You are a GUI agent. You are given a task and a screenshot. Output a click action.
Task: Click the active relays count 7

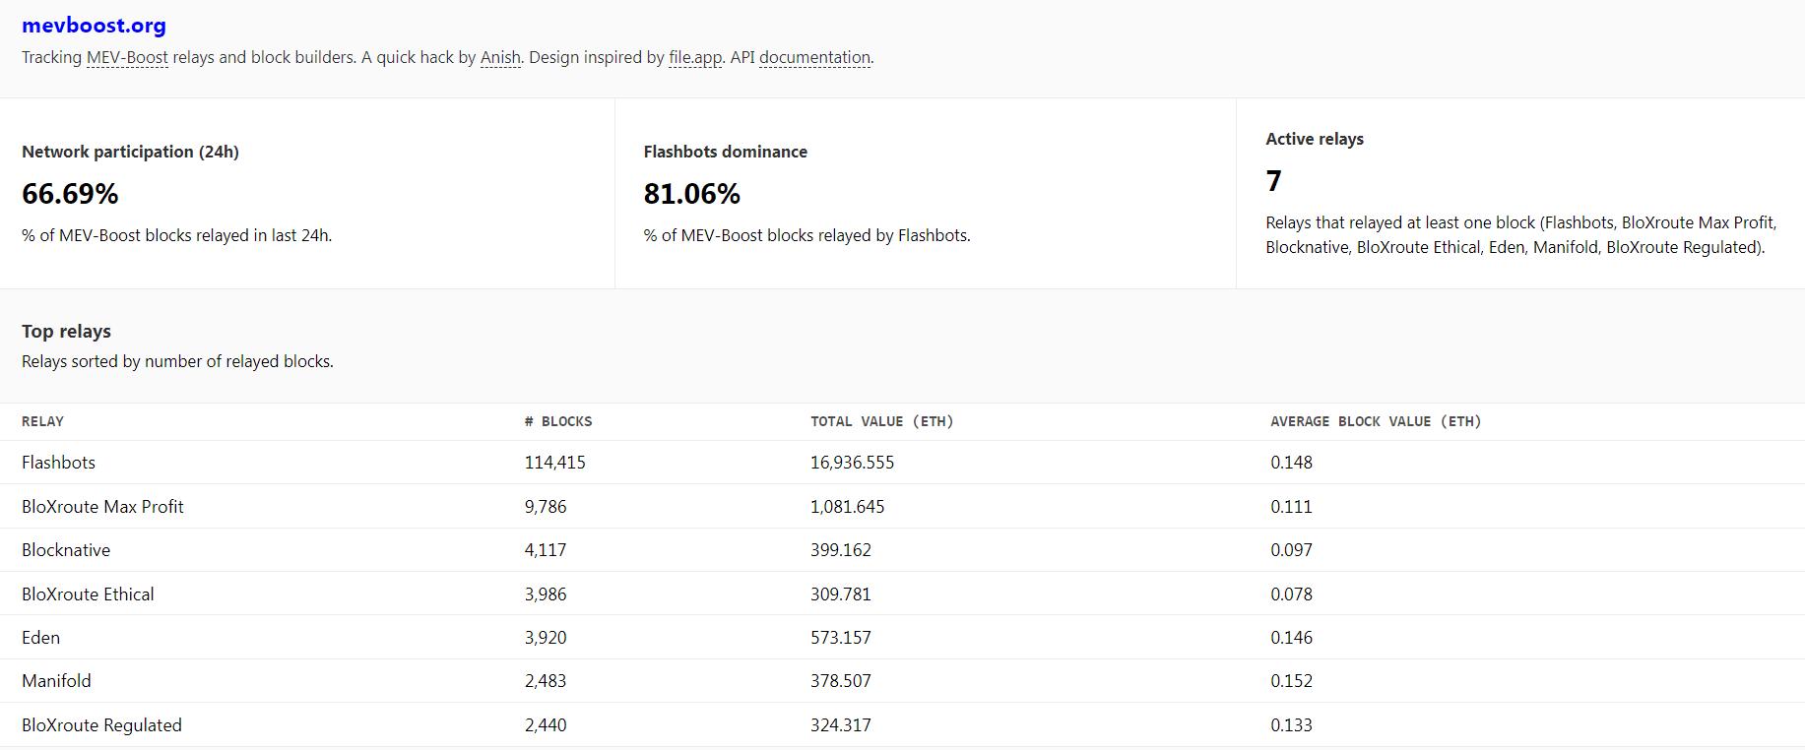(1273, 181)
